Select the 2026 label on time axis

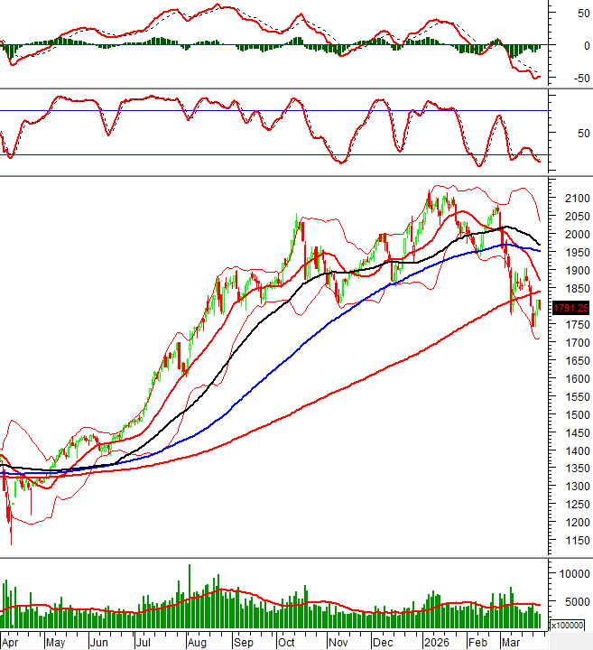437,643
